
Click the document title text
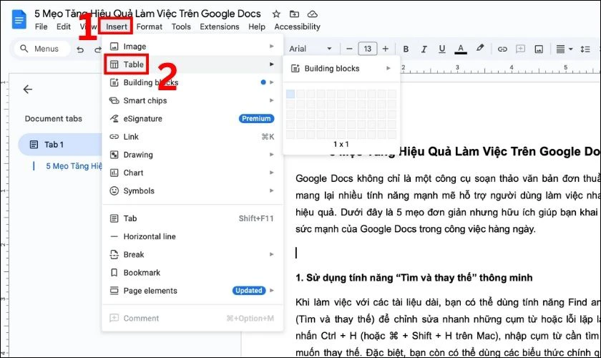(x=147, y=14)
